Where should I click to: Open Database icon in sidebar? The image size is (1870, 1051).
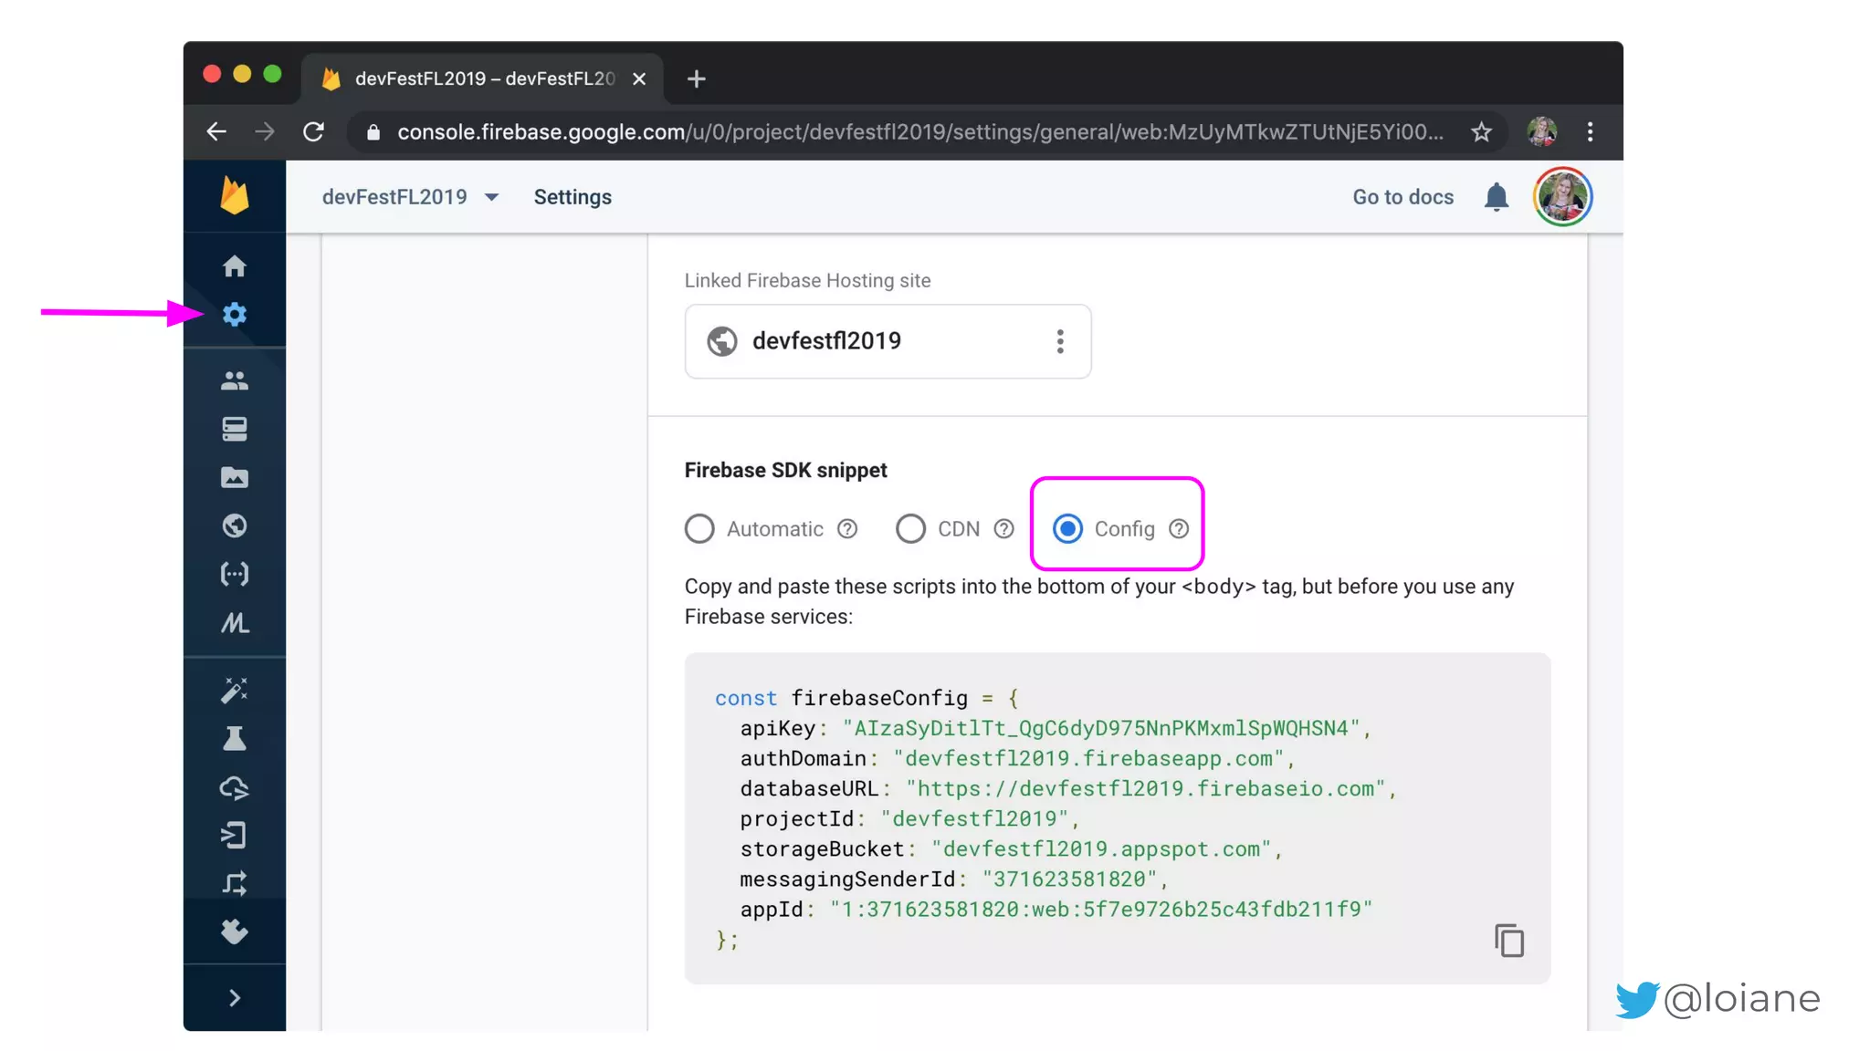235,429
